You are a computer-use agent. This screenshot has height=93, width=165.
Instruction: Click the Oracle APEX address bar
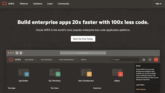tap(83, 53)
